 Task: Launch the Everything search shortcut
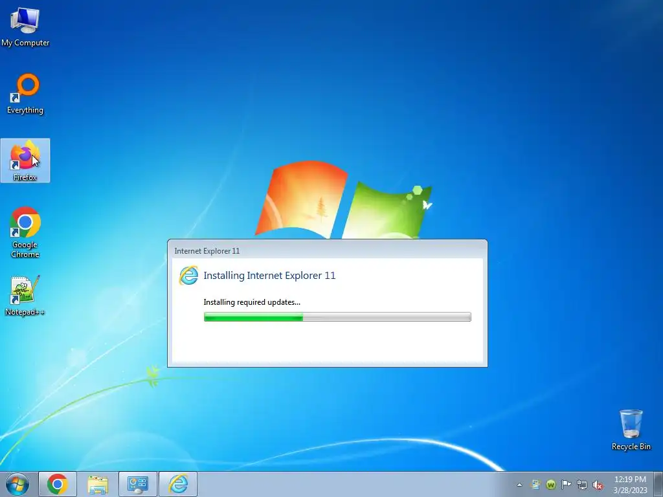click(25, 93)
